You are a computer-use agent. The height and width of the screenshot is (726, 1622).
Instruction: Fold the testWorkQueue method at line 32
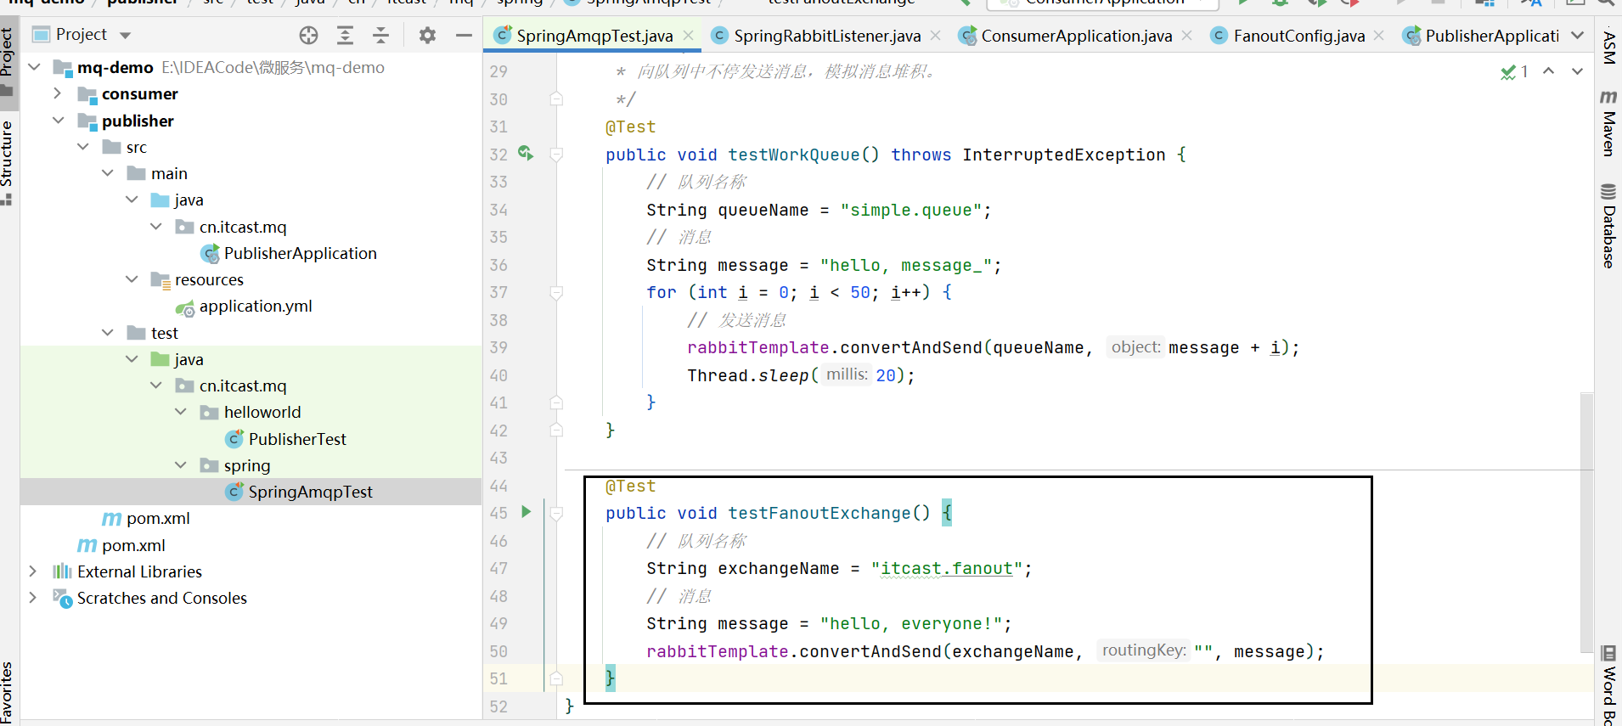(x=556, y=155)
